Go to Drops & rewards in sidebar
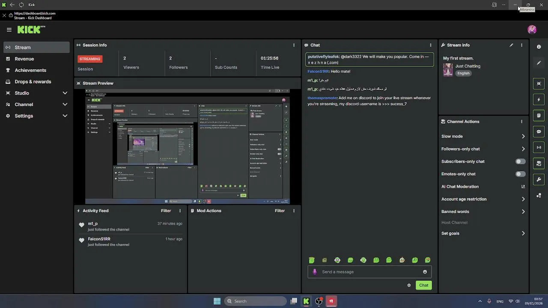This screenshot has height=308, width=548. tap(36, 82)
